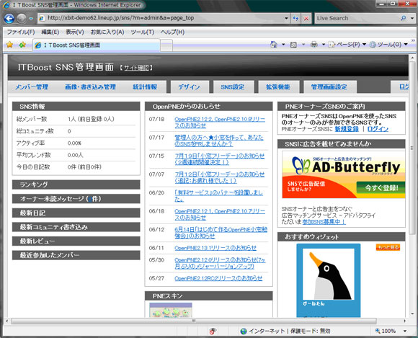Image resolution: width=418 pixels, height=338 pixels.
Task: Click the ログイン link for PNEオーナーズSNS
Action: (x=378, y=129)
